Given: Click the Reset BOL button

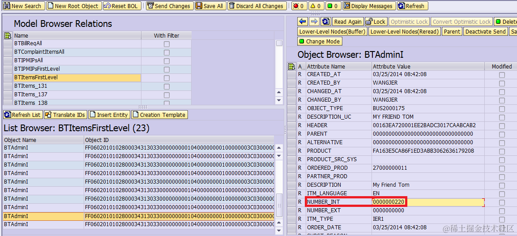Looking at the screenshot, I should point(122,6).
